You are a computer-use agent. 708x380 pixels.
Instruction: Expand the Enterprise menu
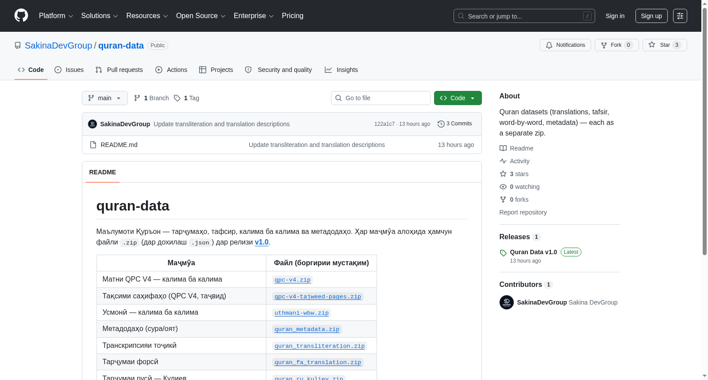[254, 16]
